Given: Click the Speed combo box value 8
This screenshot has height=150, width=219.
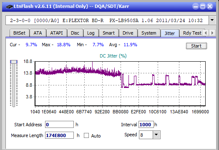Looking at the screenshot, I should pyautogui.click(x=146, y=135).
